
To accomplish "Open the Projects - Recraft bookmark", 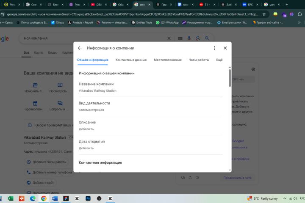I will (x=80, y=22).
